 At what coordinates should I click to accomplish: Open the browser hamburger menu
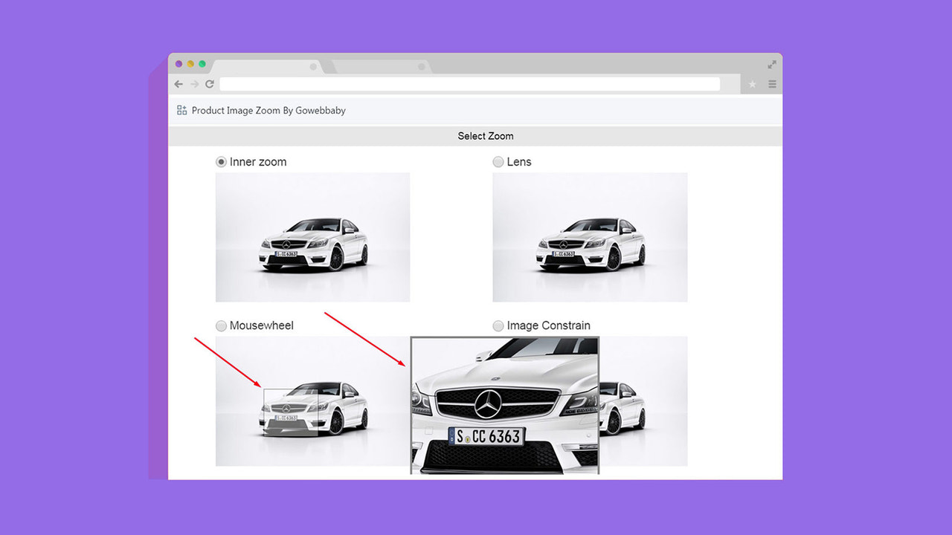772,84
